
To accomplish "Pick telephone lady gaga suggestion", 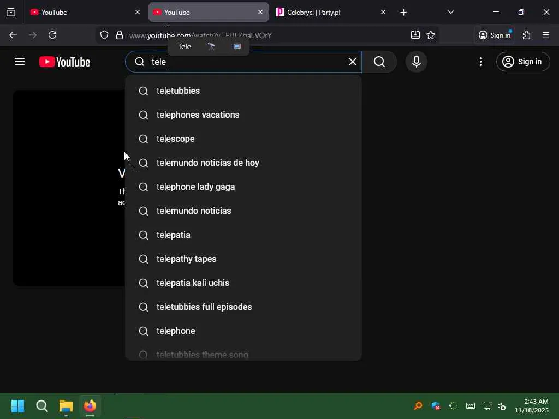I will click(243, 187).
